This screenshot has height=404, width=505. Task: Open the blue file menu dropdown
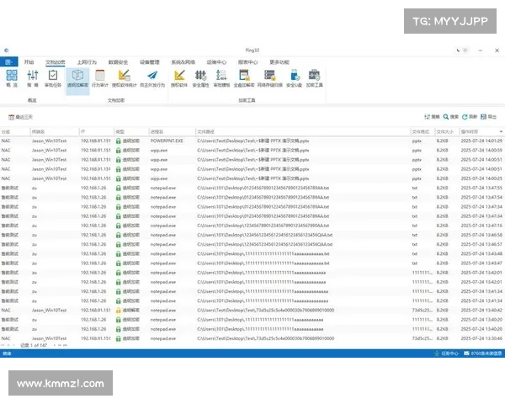pos(8,61)
